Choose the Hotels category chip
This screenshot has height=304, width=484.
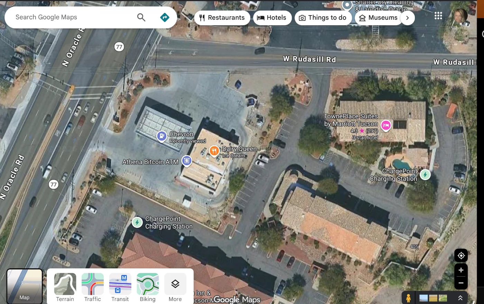tap(272, 18)
